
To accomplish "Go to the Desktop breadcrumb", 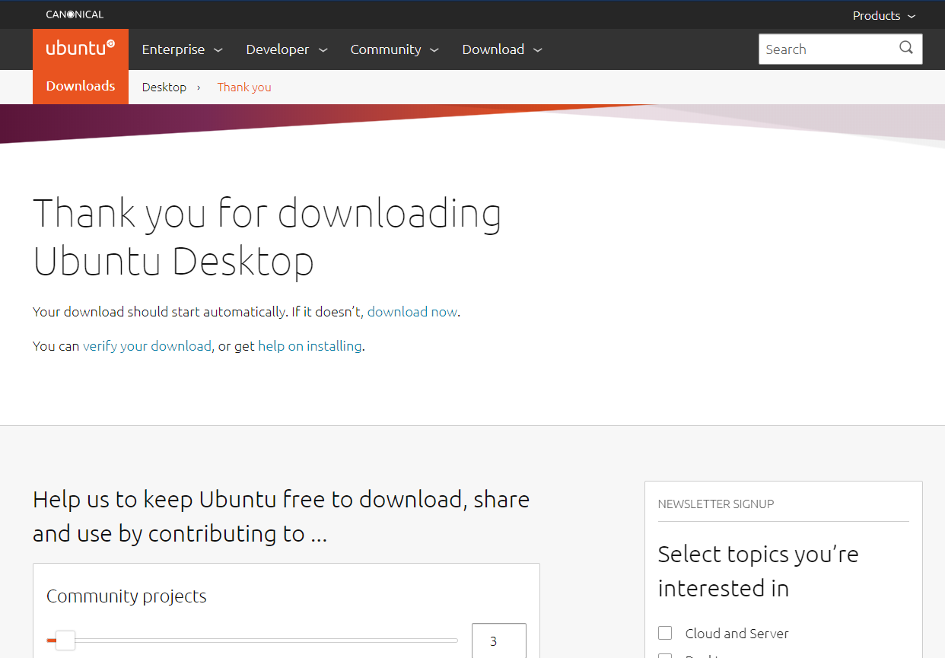I will 164,87.
